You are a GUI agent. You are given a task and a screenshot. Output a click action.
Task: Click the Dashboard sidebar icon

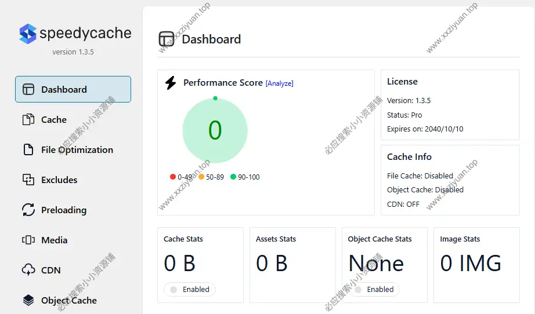click(x=28, y=89)
